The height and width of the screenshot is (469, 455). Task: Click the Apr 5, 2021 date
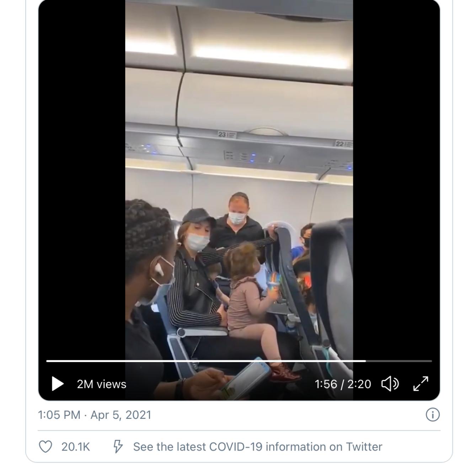click(121, 415)
